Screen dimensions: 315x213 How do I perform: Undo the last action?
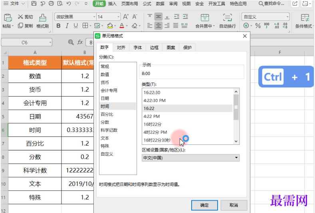68,4
